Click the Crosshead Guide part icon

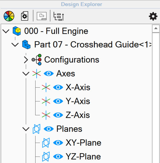26,44
